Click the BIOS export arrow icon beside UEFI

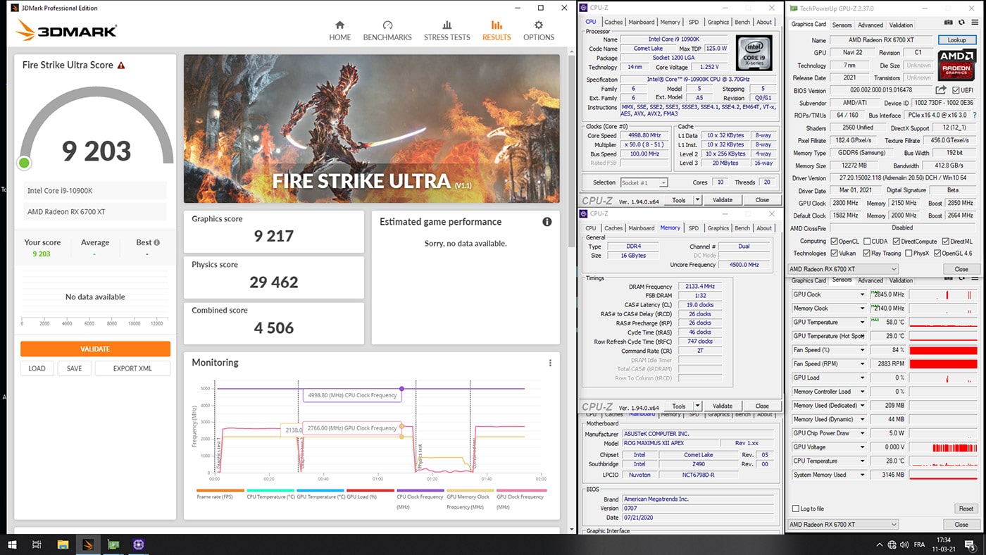pos(940,90)
